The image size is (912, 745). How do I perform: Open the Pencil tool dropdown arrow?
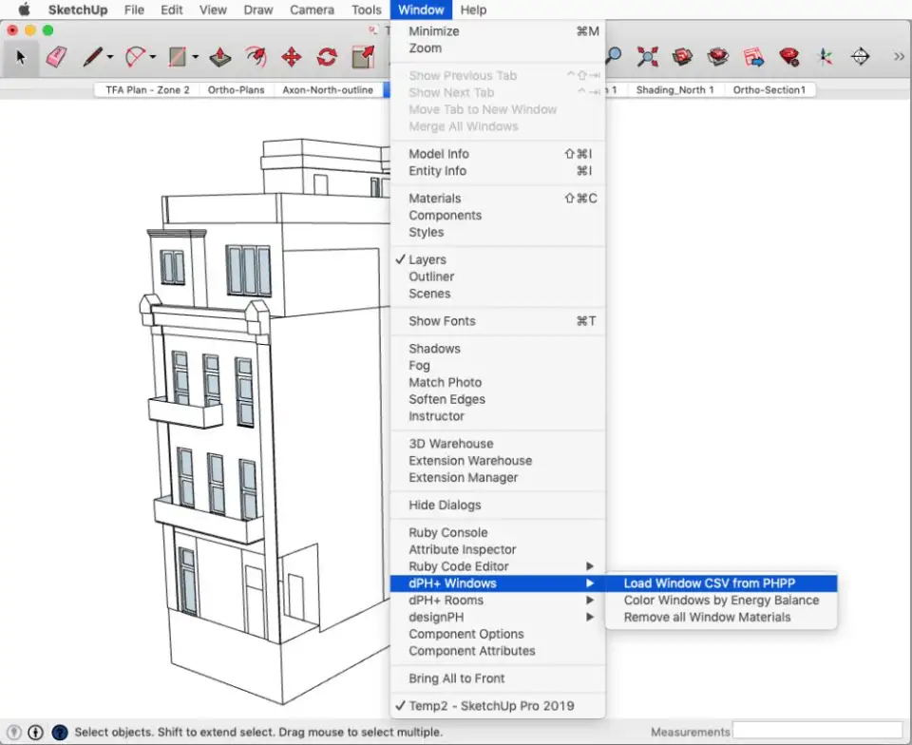click(x=110, y=58)
